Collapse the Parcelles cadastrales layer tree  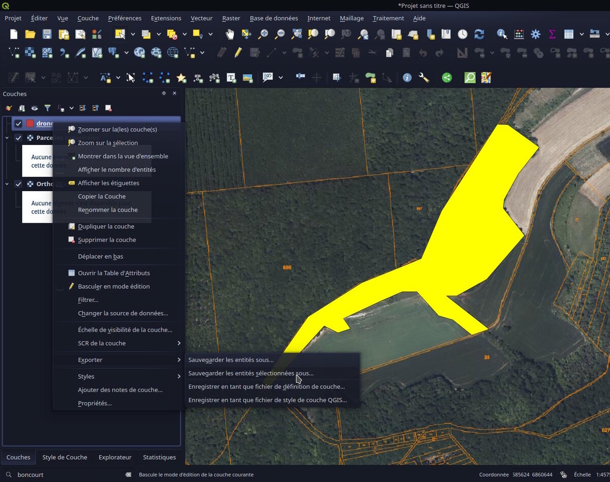point(7,138)
